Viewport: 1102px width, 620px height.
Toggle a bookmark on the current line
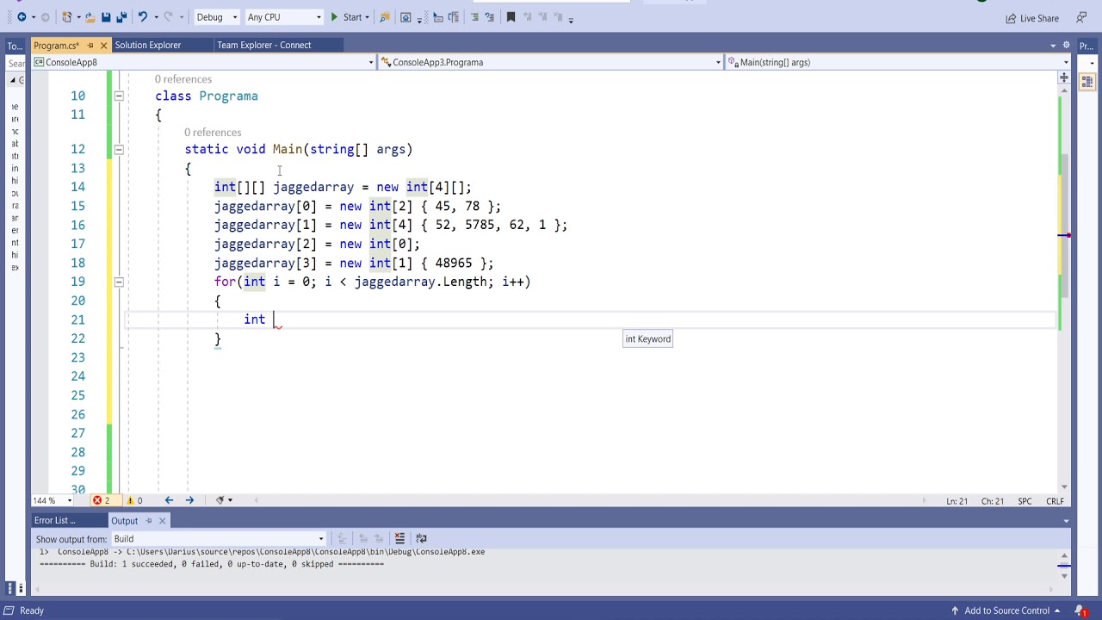tap(511, 17)
